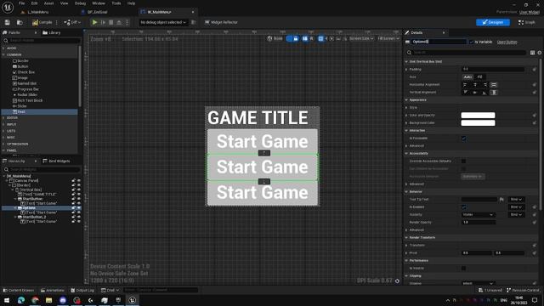Image resolution: width=544 pixels, height=306 pixels.
Task: Switch to Graph mode
Action: 527,22
